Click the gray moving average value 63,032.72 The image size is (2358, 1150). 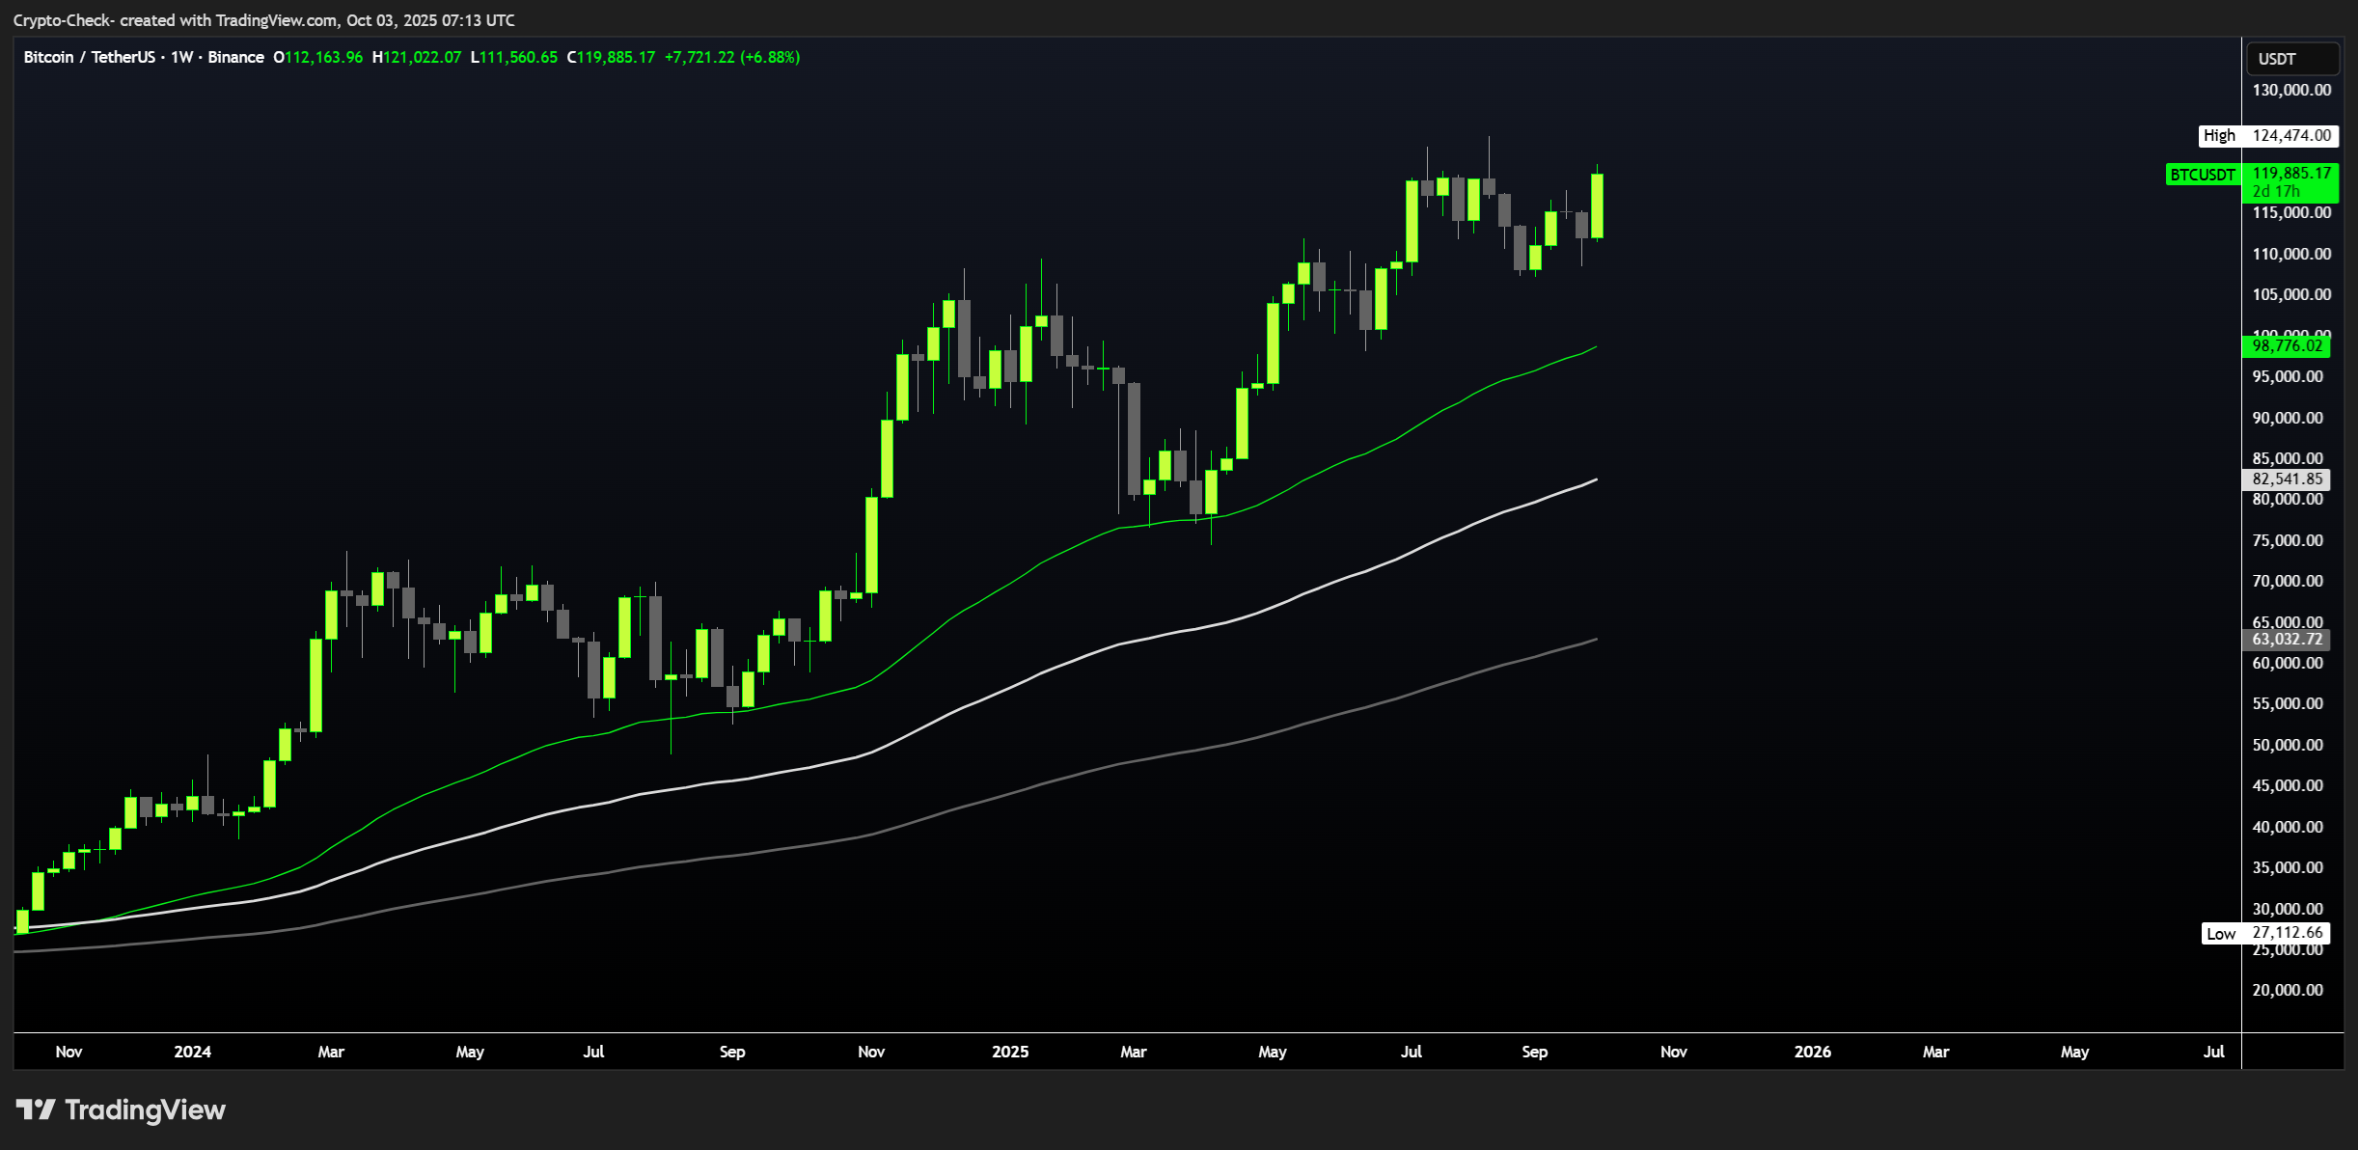pos(2287,639)
